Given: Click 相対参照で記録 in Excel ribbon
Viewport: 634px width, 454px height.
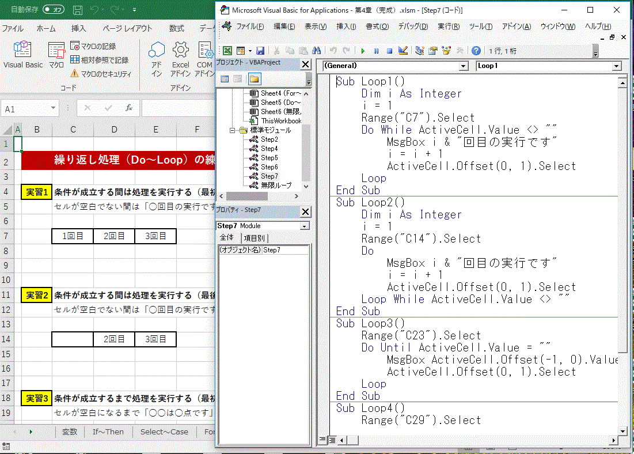Looking at the screenshot, I should click(x=100, y=60).
